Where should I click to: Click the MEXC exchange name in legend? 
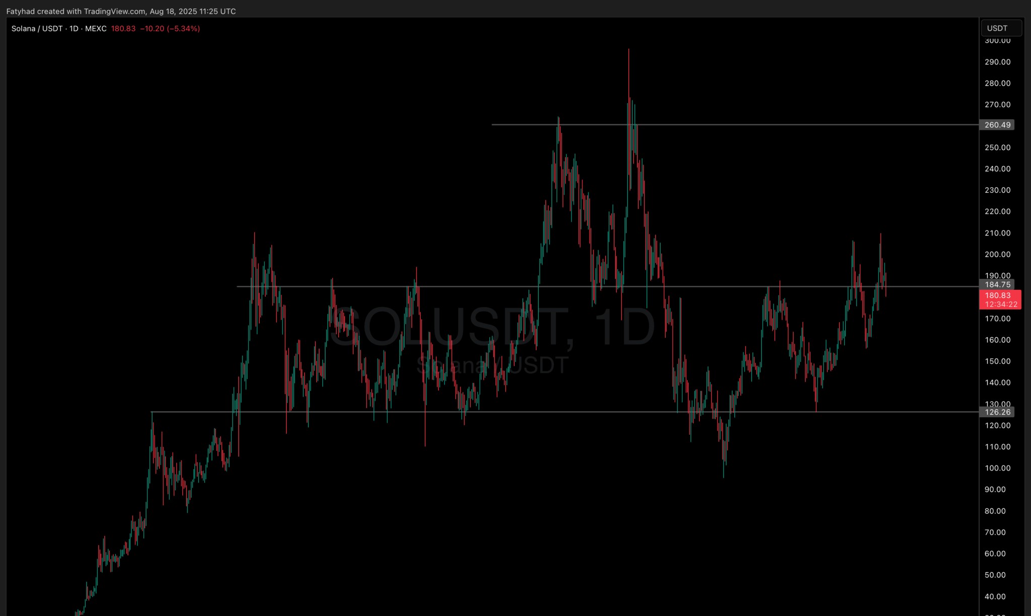(96, 29)
